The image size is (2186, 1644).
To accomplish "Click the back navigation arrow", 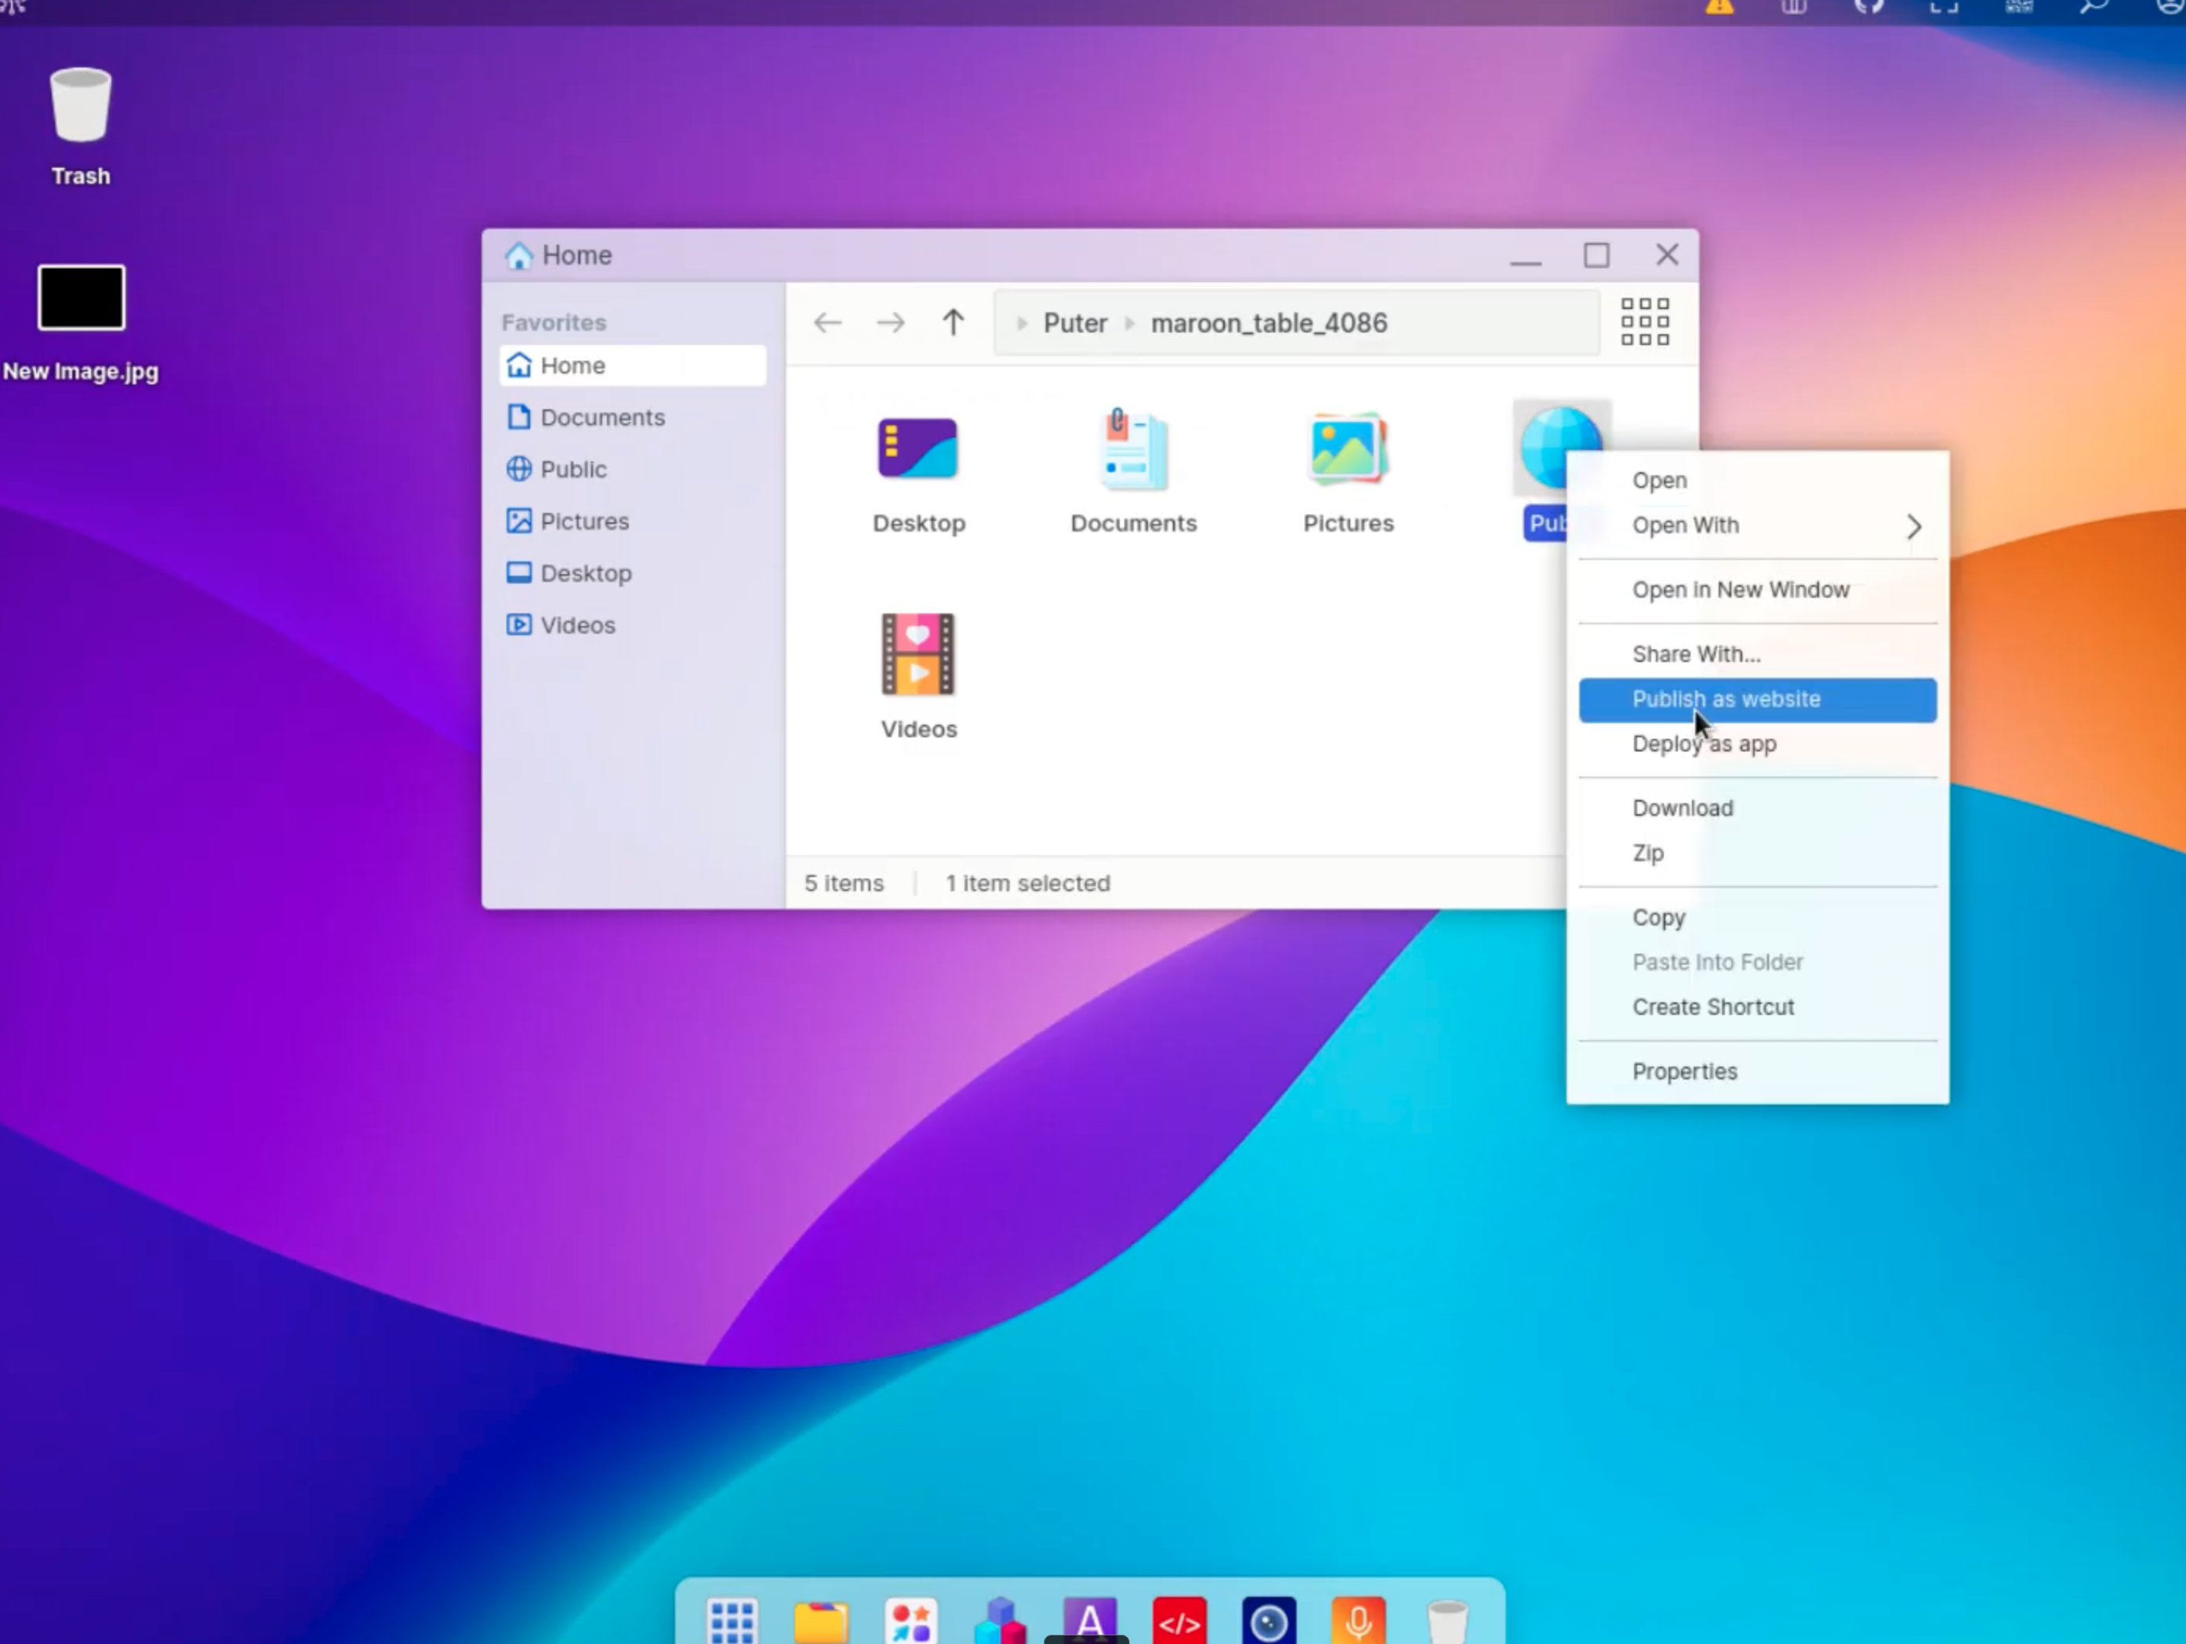I will coord(827,322).
